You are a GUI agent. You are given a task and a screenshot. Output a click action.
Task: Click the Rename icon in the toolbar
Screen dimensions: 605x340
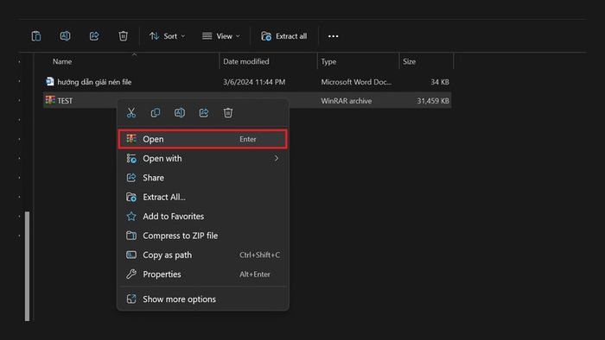click(x=65, y=36)
